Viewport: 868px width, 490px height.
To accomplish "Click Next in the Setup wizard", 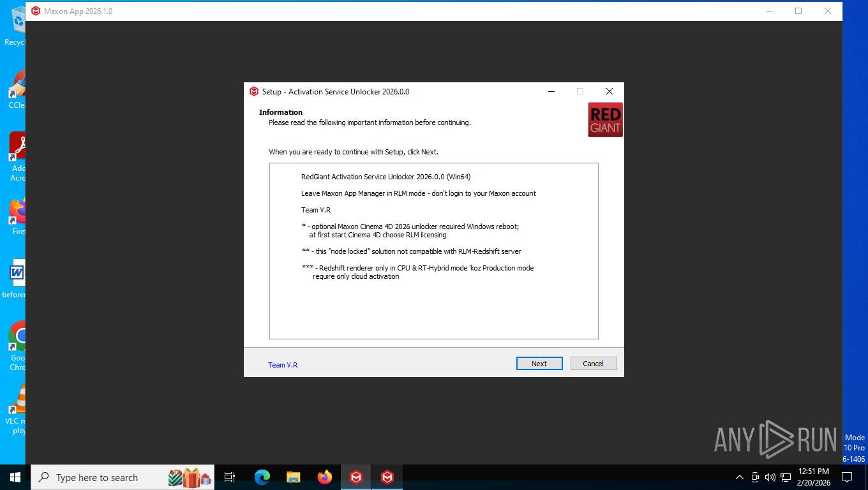I will pyautogui.click(x=539, y=364).
